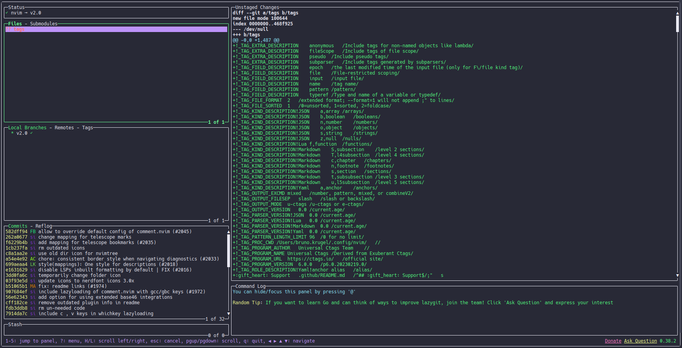Switch to the Reflog tab
This screenshot has width=682, height=348.
coord(44,226)
